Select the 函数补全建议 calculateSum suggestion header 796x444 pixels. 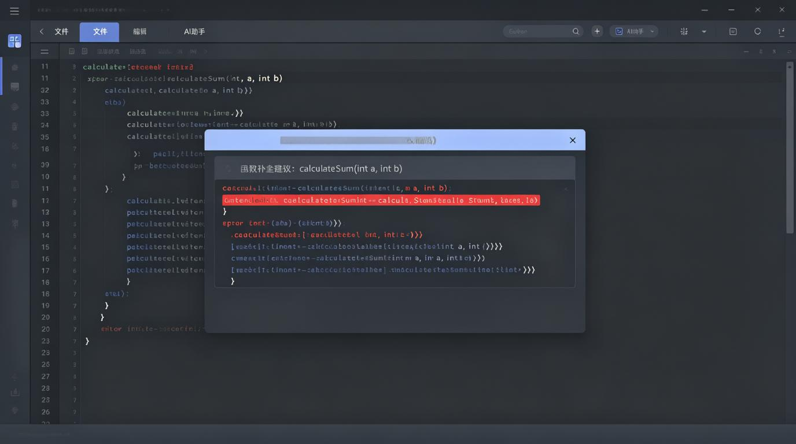click(x=395, y=168)
